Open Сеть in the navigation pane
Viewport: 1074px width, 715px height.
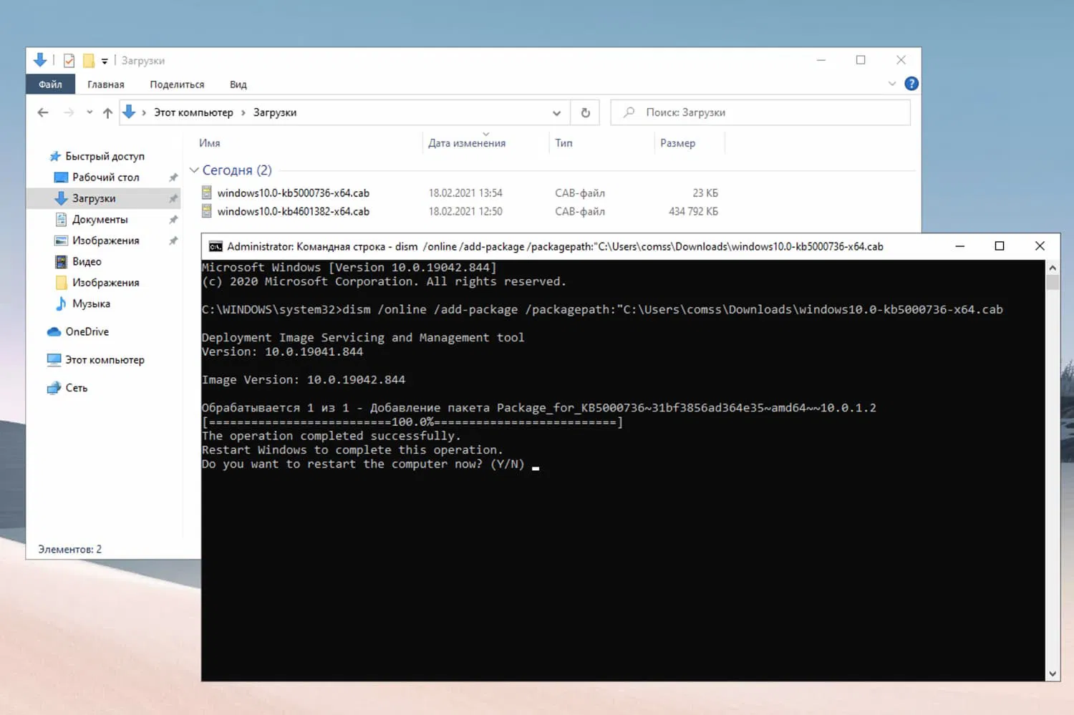[x=76, y=388]
